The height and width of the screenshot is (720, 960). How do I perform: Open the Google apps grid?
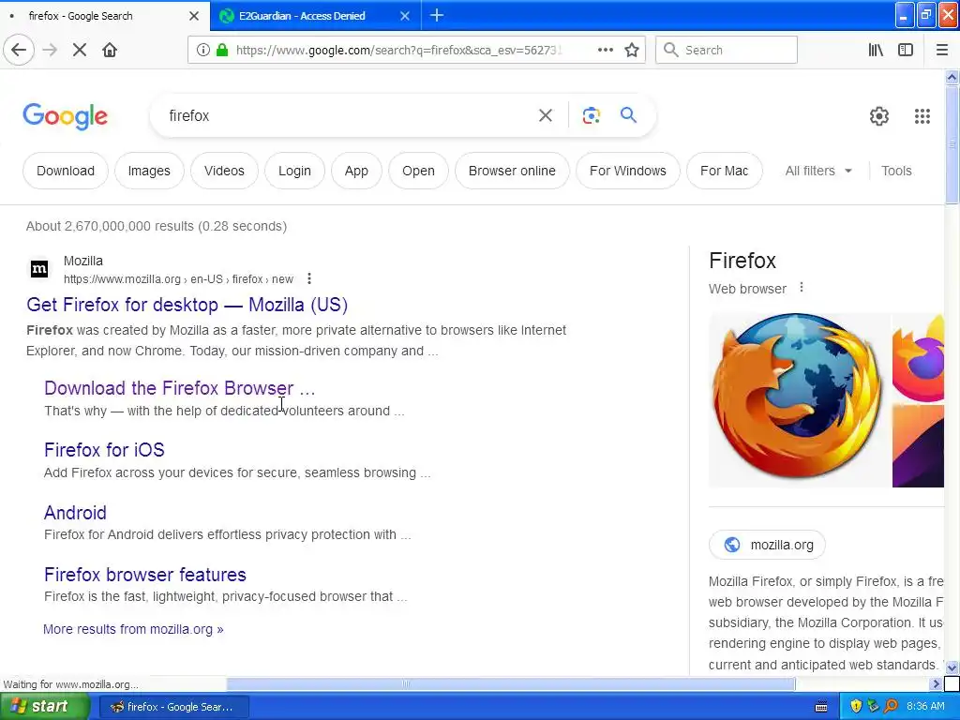coord(922,115)
